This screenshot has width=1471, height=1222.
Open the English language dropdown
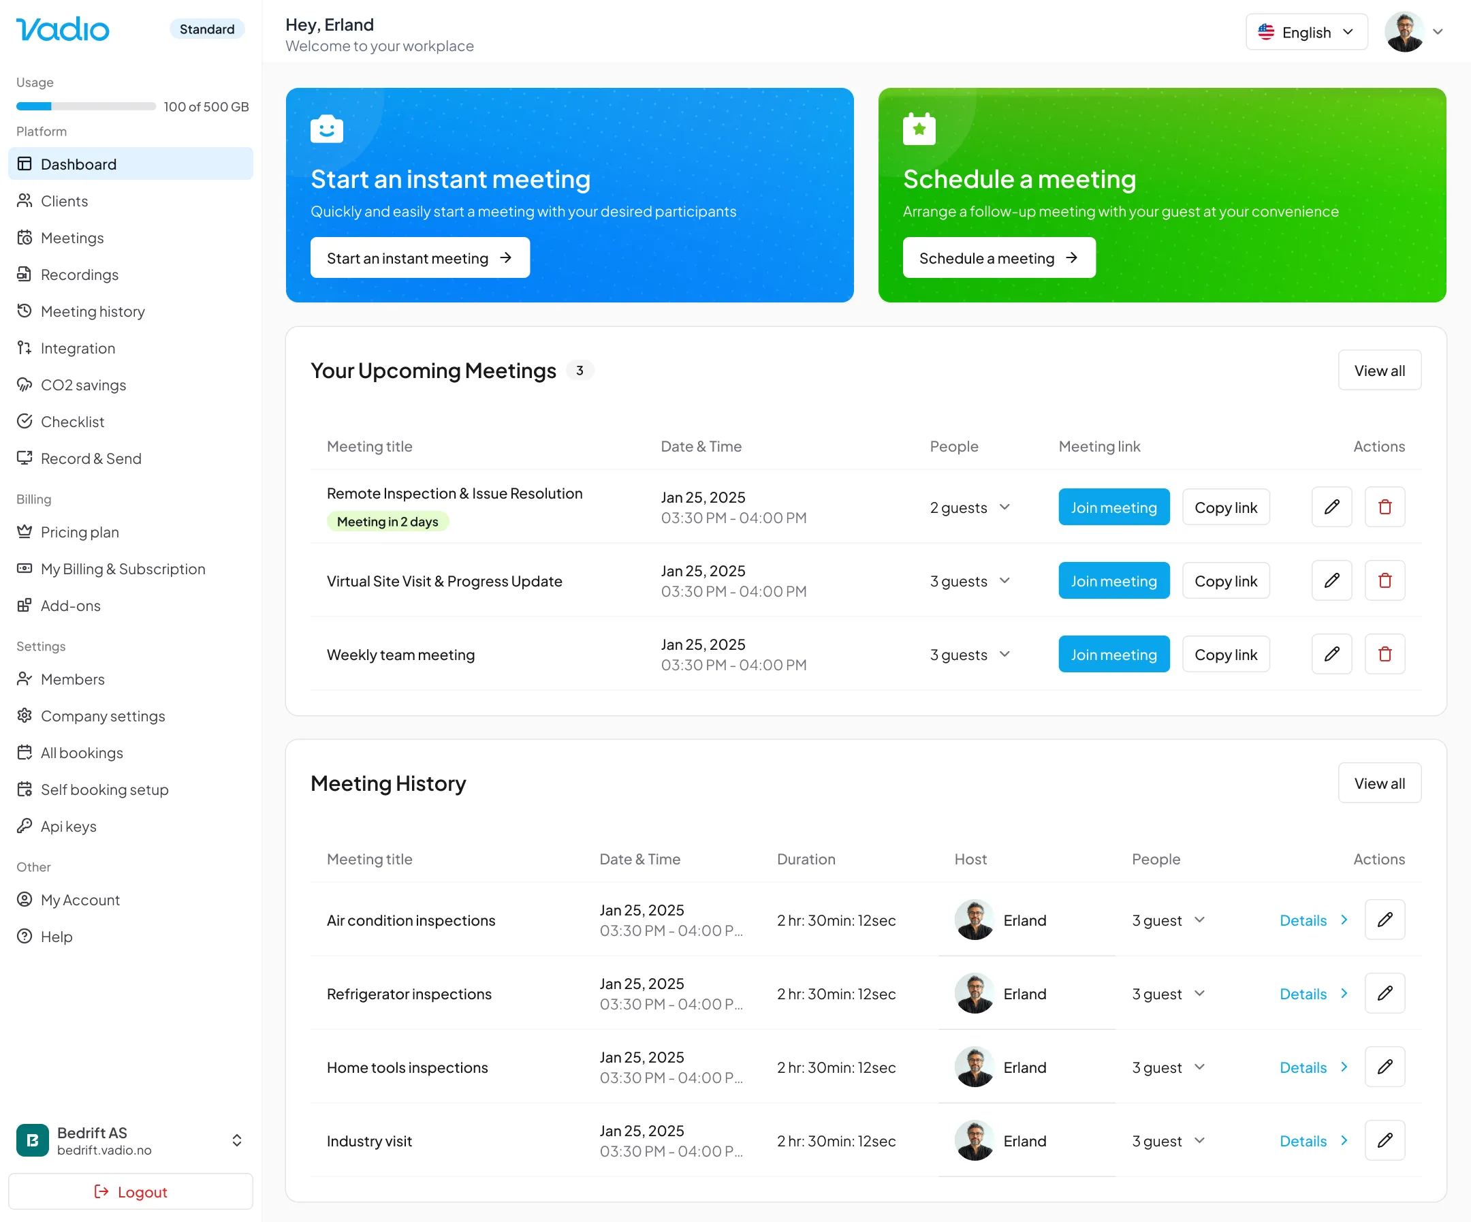[1306, 32]
